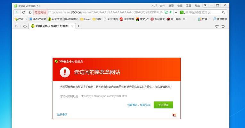This screenshot has width=245, height=128.
Task: Toggle the sidebar panel icon left of tabs
Action: click(x=16, y=26)
